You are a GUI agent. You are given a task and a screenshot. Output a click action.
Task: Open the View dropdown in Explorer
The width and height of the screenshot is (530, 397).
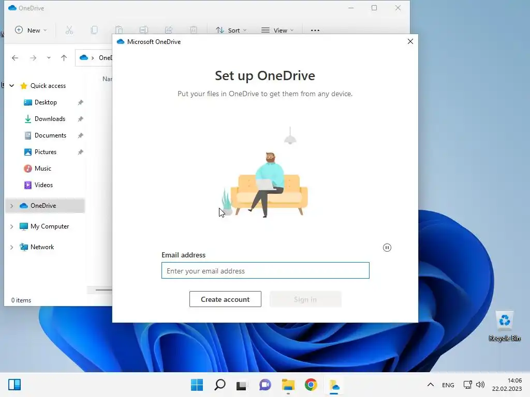click(277, 30)
